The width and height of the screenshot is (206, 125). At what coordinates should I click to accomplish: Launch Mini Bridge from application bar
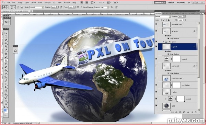click(x=87, y=2)
